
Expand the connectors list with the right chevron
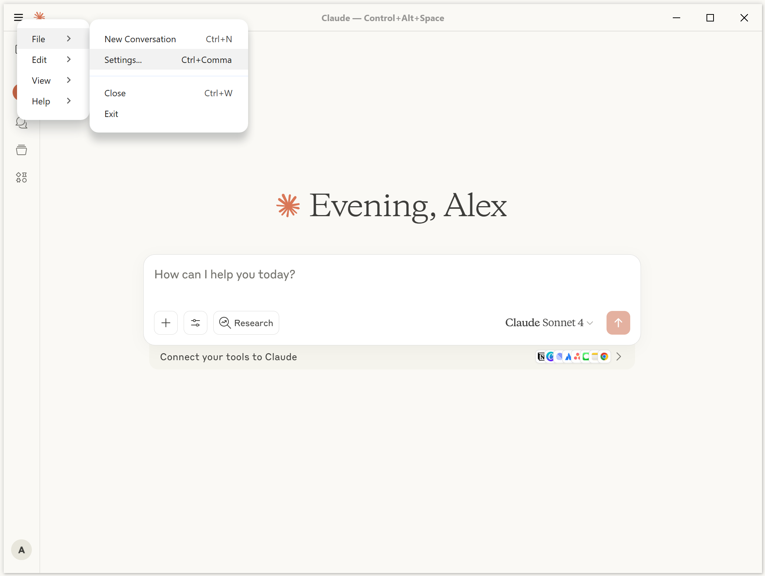click(x=618, y=356)
